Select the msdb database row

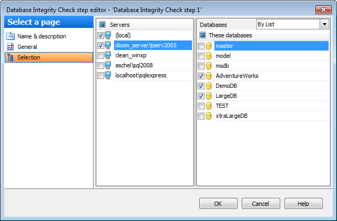pyautogui.click(x=263, y=66)
